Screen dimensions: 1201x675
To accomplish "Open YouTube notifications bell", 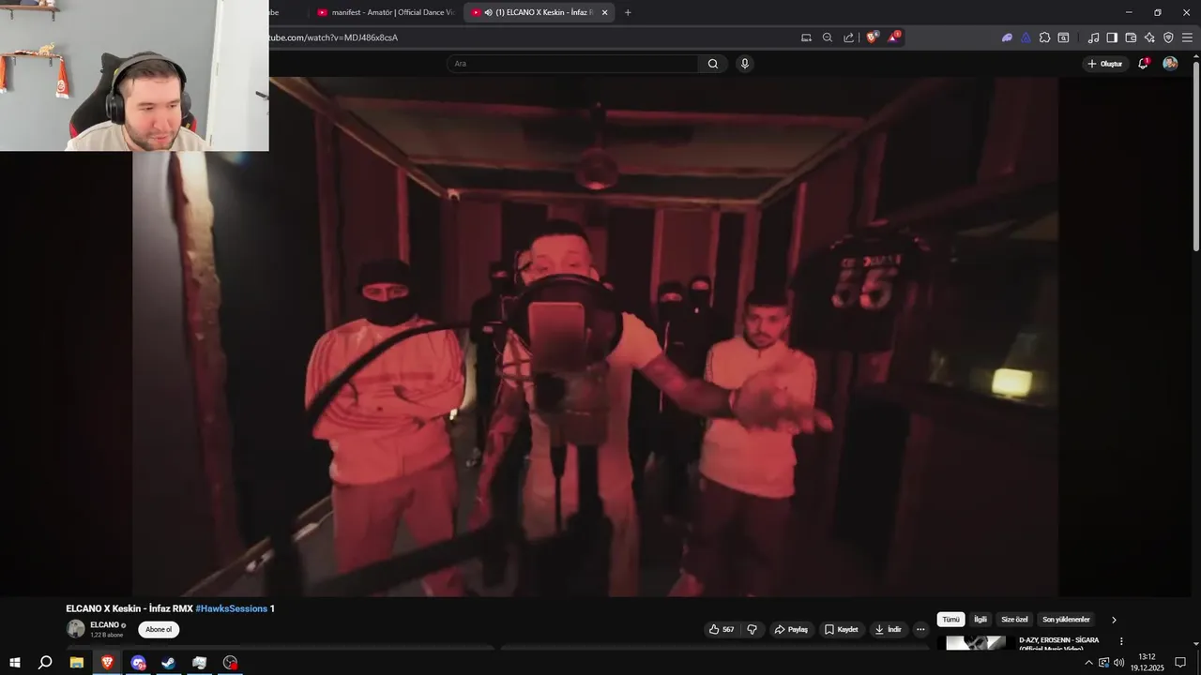I will coord(1143,64).
